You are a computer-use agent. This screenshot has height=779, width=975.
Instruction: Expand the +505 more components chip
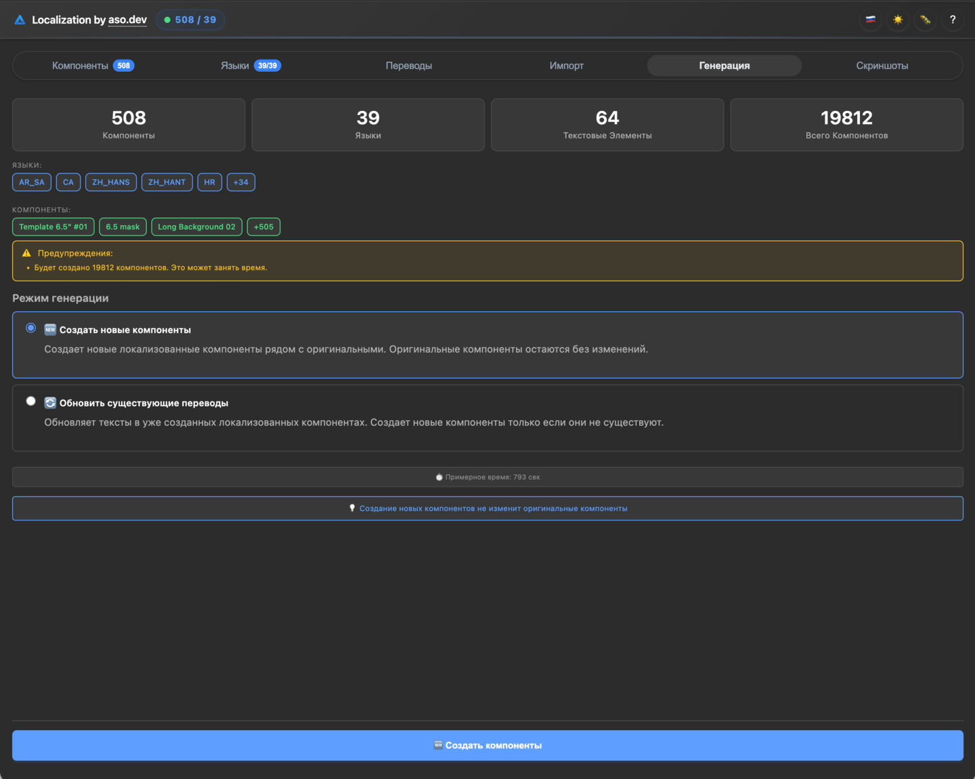pyautogui.click(x=263, y=227)
